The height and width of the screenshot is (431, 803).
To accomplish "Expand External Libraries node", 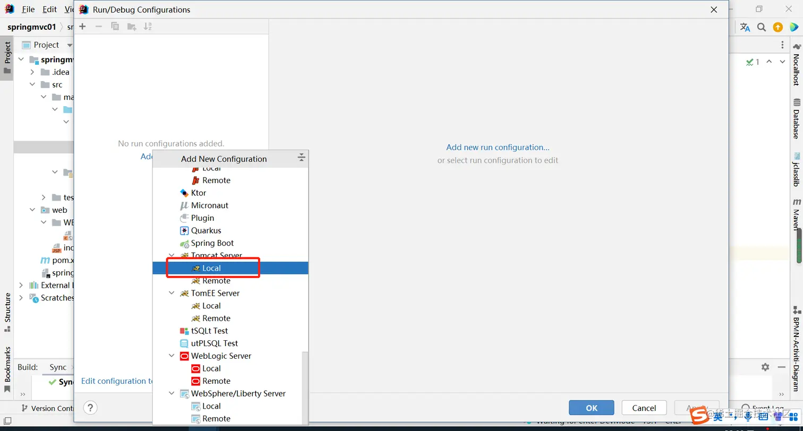I will (x=21, y=286).
